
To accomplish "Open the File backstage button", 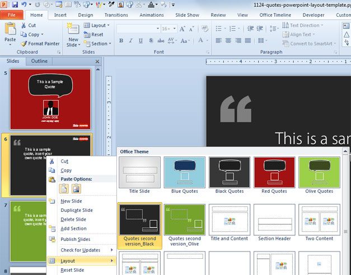I will (12, 15).
